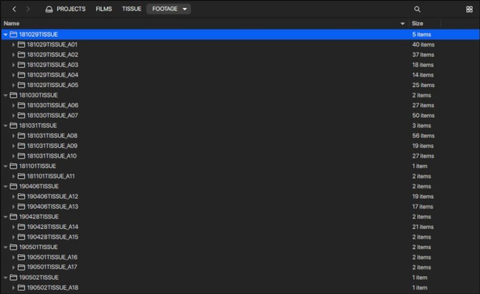Screen dimensions: 480x294
Task: Click the "50 items" size value
Action: click(x=423, y=115)
